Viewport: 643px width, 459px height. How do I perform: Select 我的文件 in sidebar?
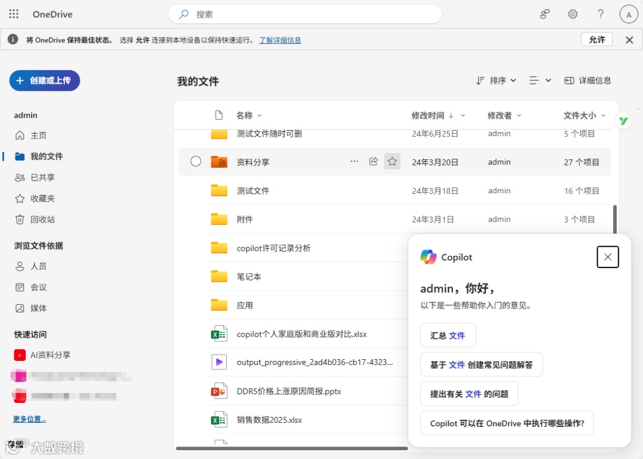(39, 156)
